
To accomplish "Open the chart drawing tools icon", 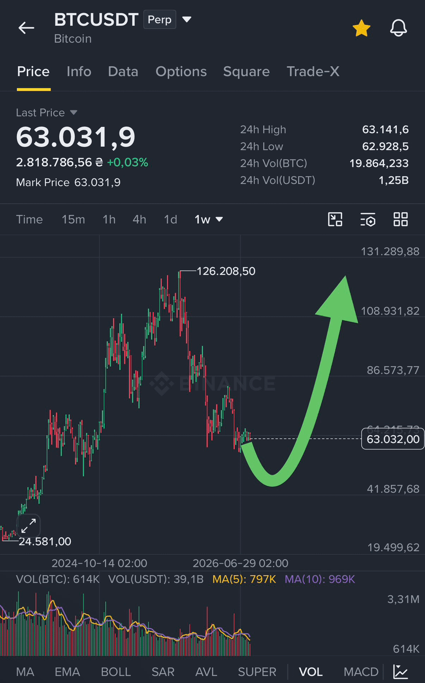I will click(x=335, y=220).
